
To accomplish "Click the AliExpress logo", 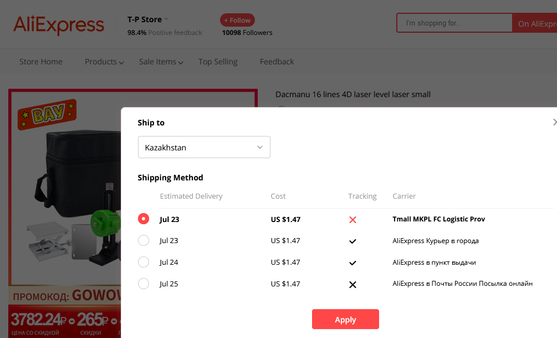I will click(x=59, y=25).
